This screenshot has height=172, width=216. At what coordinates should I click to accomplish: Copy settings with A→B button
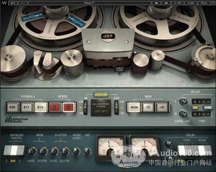177,3
